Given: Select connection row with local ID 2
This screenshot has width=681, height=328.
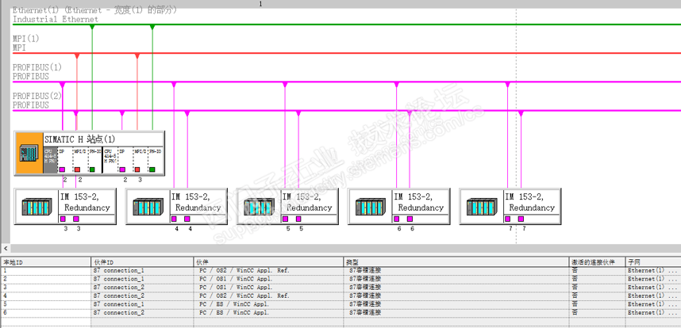Looking at the screenshot, I should [340, 279].
